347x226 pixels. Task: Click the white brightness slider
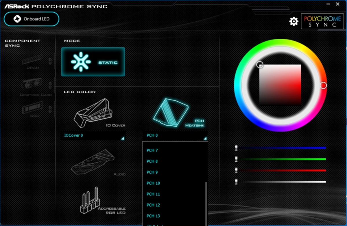click(281, 182)
